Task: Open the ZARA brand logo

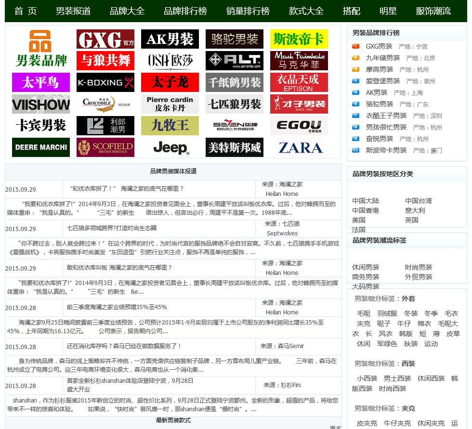Action: [x=299, y=147]
